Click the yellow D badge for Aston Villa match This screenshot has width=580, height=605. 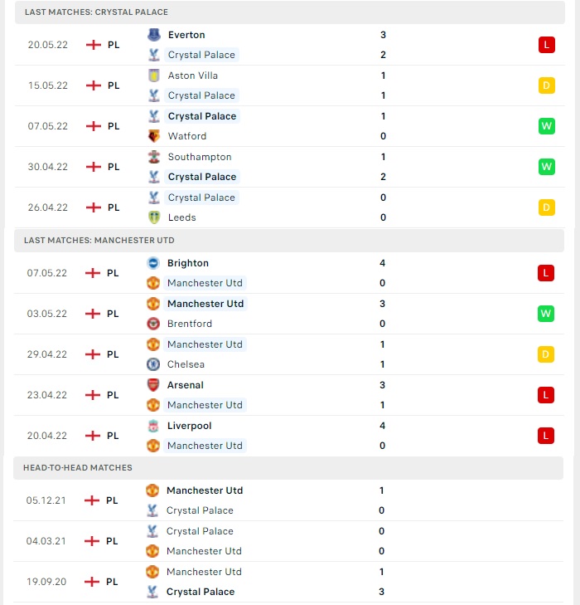pos(547,85)
